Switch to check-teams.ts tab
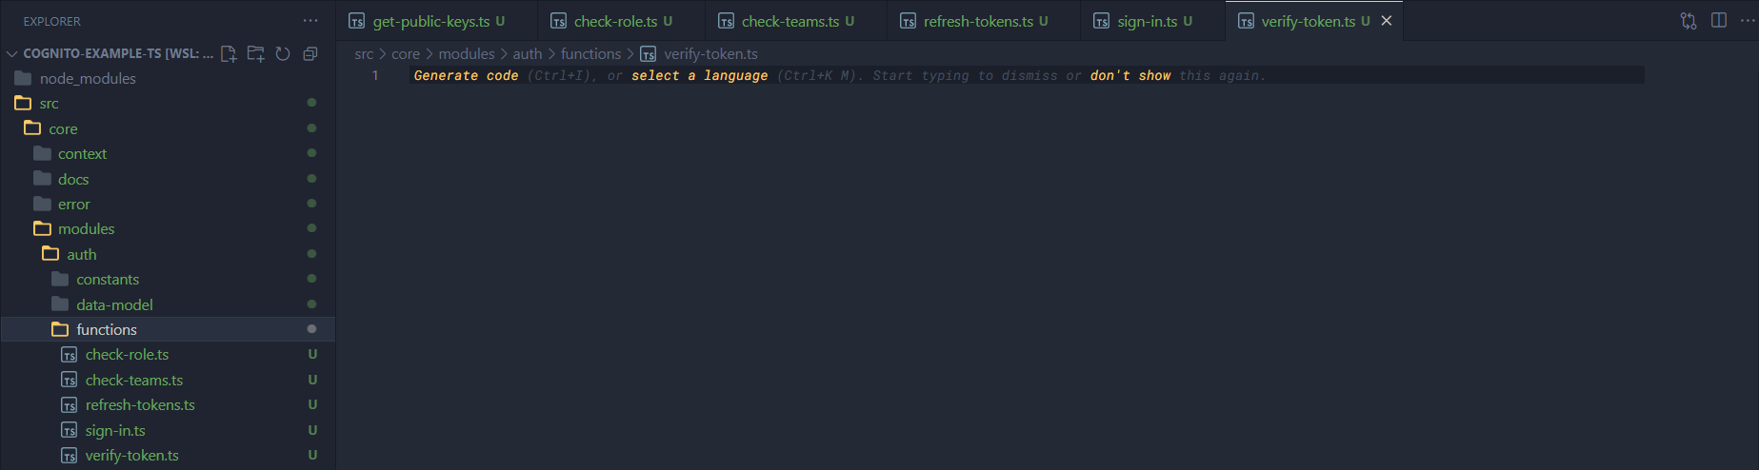The height and width of the screenshot is (470, 1759). [796, 21]
